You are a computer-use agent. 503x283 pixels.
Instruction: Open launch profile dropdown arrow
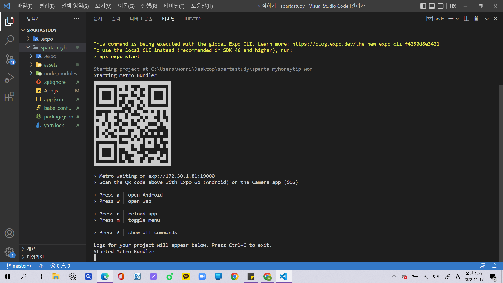457,19
